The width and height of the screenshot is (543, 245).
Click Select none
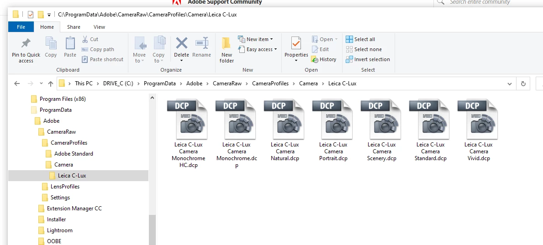[364, 49]
